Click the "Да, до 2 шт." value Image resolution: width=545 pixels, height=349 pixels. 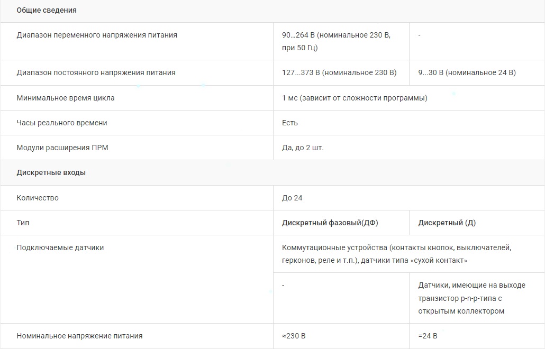click(x=303, y=148)
